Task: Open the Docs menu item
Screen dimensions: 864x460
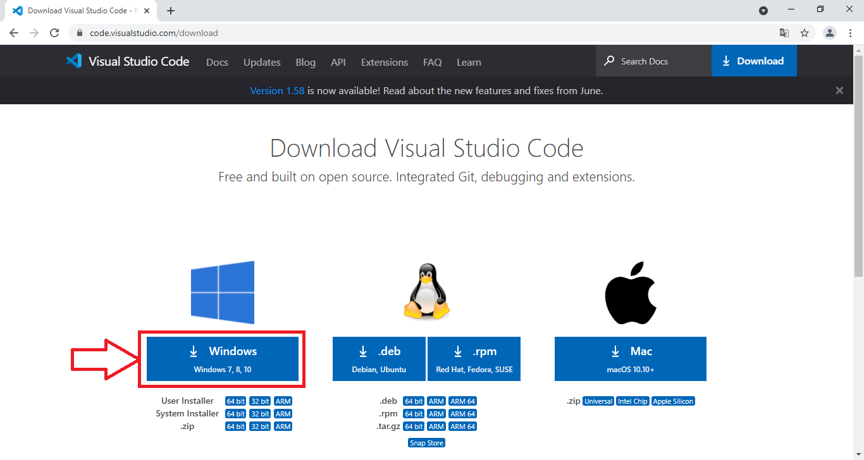Action: 217,62
